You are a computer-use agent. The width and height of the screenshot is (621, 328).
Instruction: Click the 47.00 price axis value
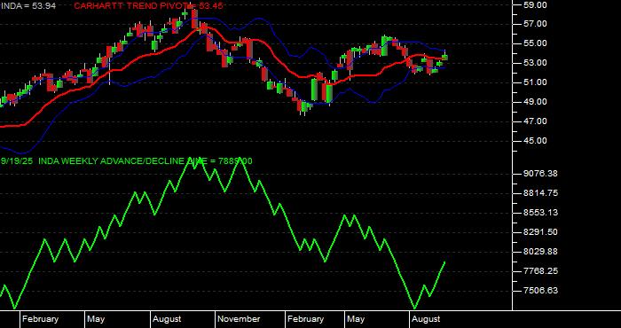coord(535,121)
